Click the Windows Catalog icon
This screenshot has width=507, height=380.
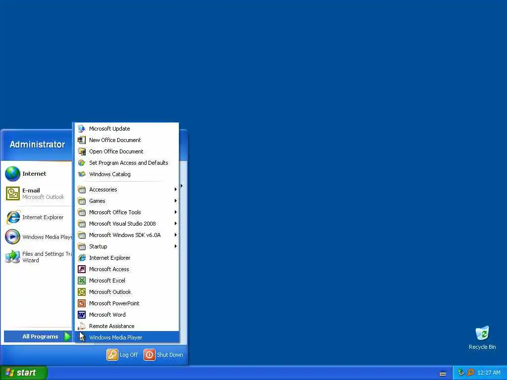(82, 174)
